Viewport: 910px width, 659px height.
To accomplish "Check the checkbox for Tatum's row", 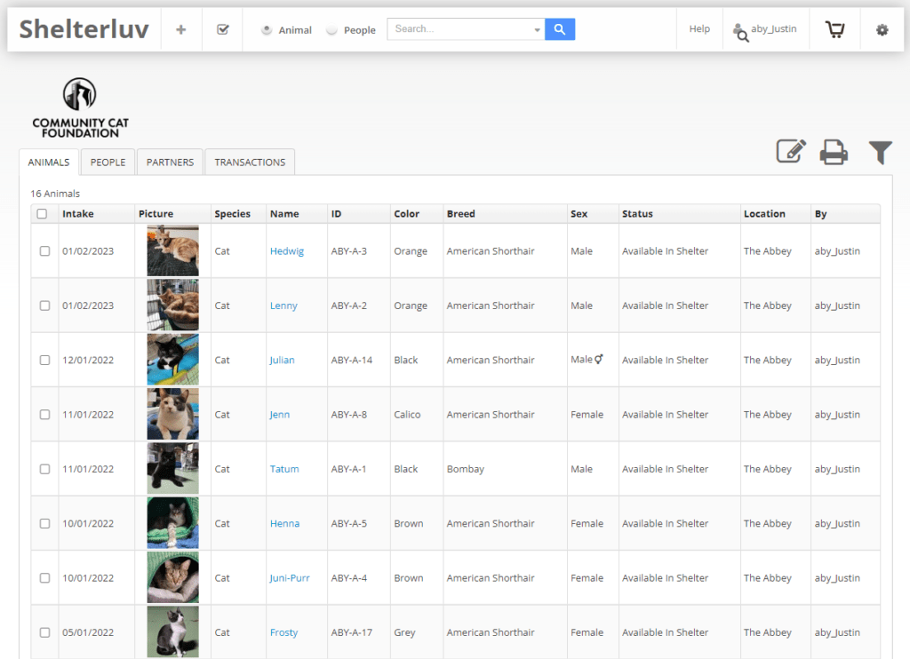I will [44, 469].
